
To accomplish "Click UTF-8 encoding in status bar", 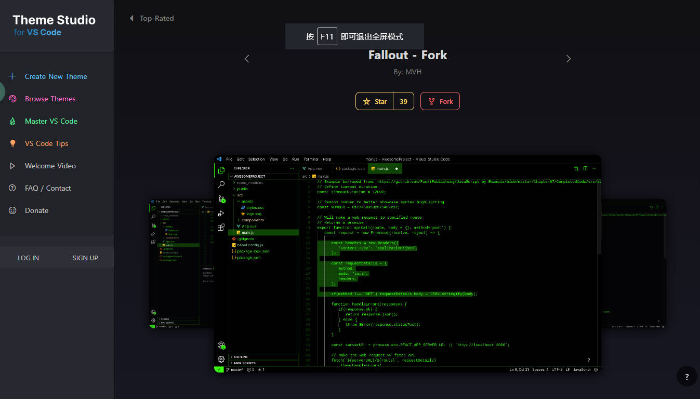I will pos(557,369).
